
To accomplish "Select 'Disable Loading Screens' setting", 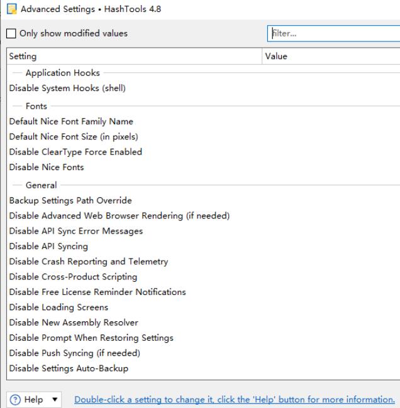I will click(58, 308).
